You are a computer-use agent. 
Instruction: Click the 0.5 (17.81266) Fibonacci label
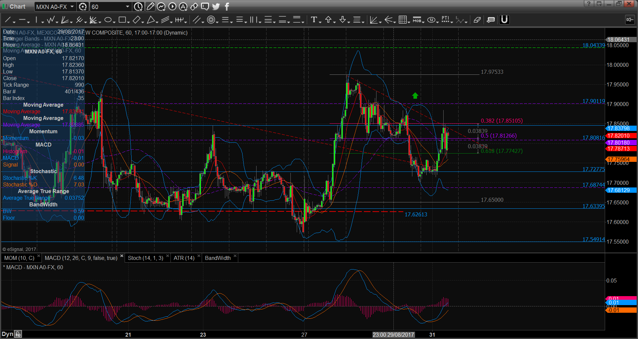tap(499, 136)
